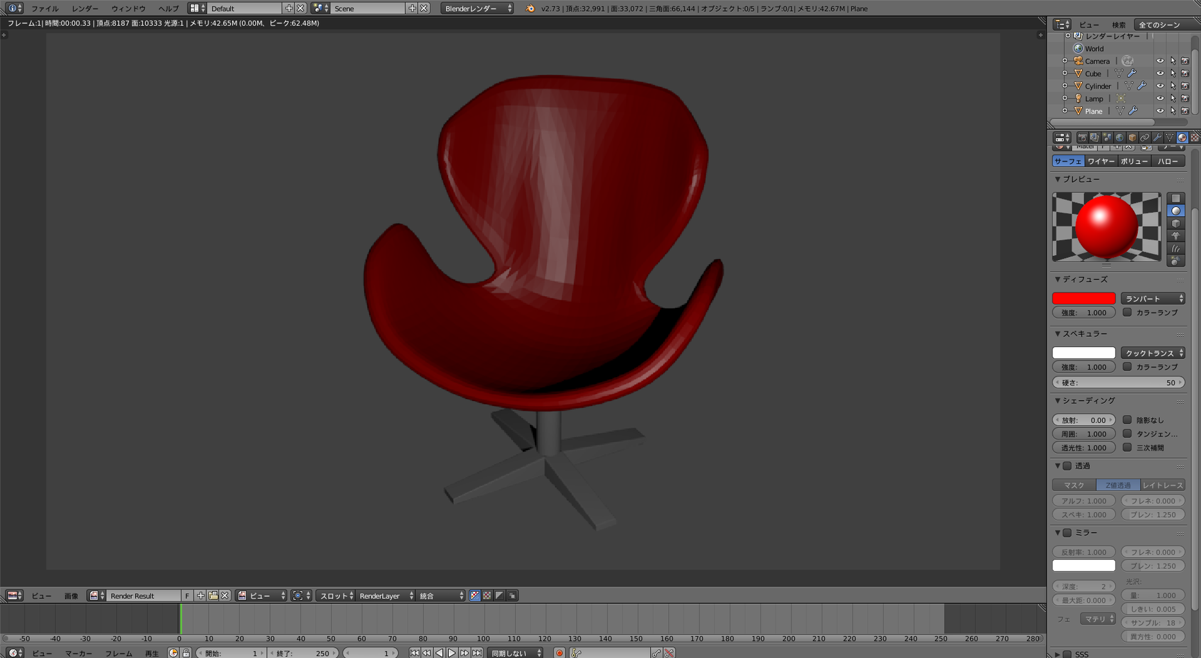Image resolution: width=1201 pixels, height=658 pixels.
Task: Open the Object properties tab cube icon
Action: [x=1132, y=138]
